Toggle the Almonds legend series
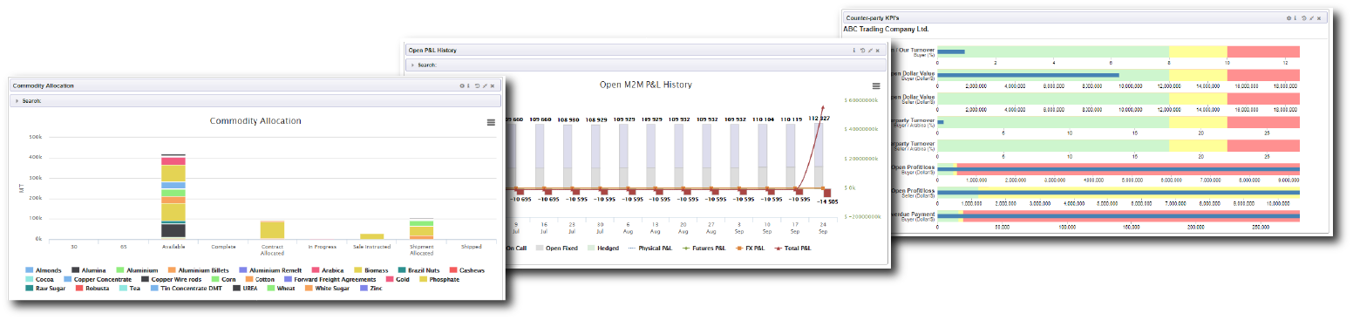The width and height of the screenshot is (1353, 320). pos(44,270)
